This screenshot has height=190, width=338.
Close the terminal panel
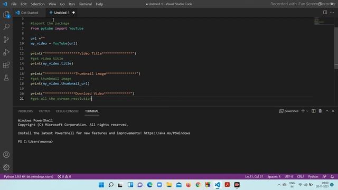333,111
